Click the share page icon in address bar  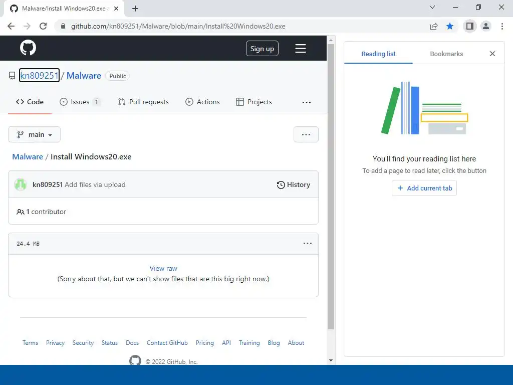434,26
